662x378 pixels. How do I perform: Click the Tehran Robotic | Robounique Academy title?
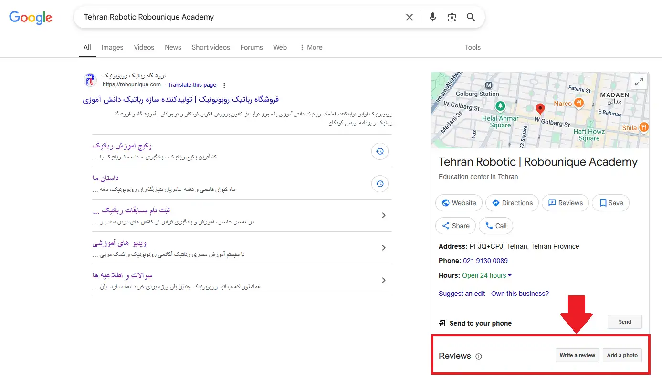(x=538, y=162)
